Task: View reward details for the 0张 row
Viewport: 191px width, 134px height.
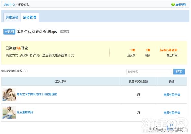Action: tap(172, 113)
